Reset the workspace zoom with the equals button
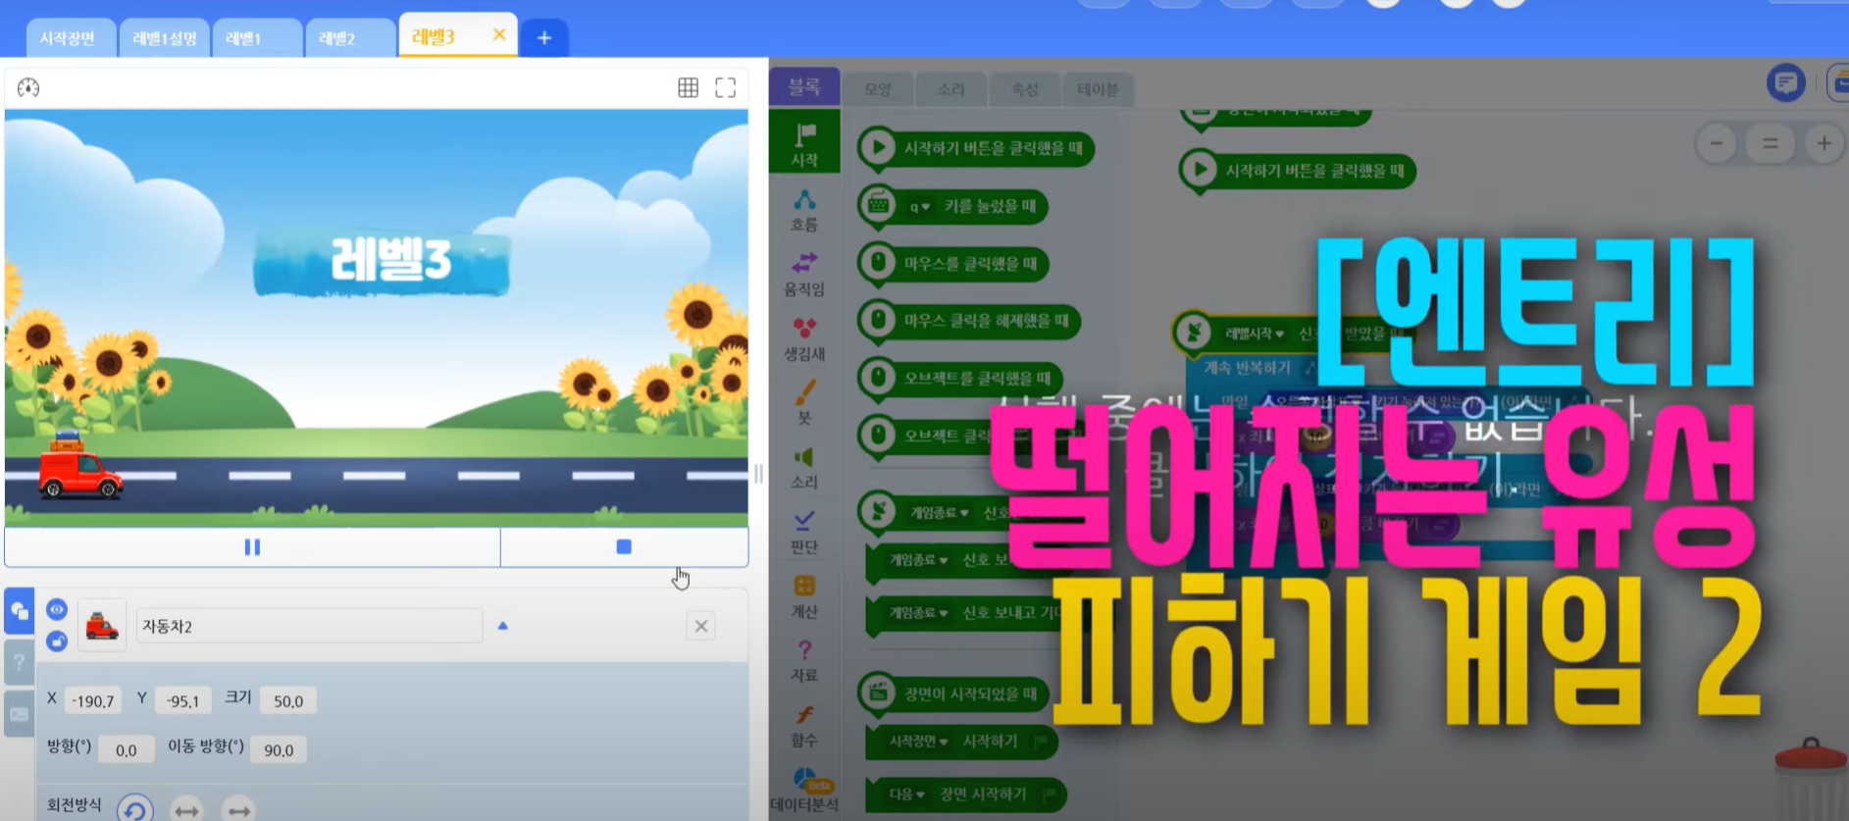The image size is (1849, 821). point(1771,144)
